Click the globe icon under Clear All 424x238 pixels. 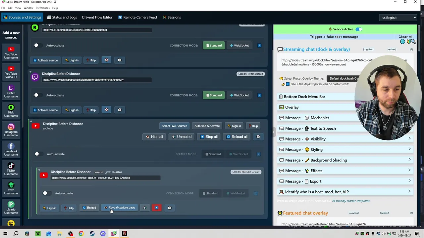(403, 42)
